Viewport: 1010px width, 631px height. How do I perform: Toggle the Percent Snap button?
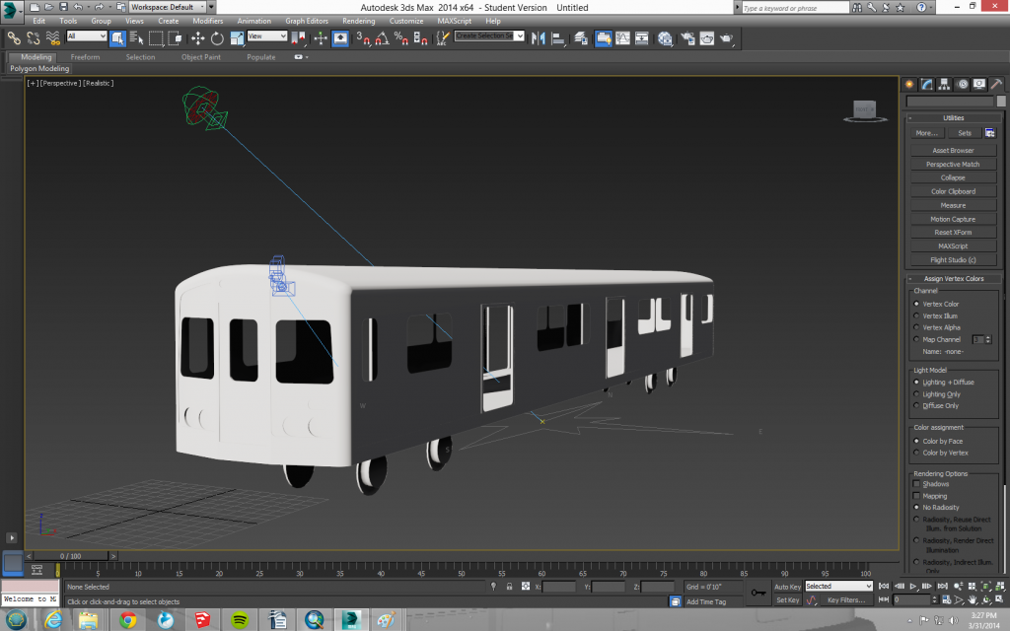401,38
